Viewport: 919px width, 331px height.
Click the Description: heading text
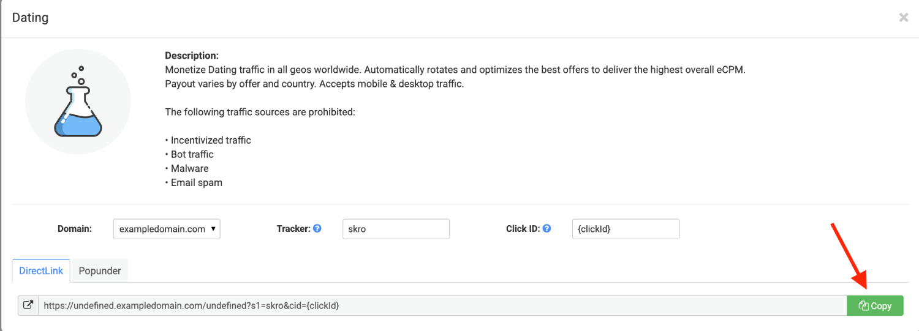tap(192, 56)
